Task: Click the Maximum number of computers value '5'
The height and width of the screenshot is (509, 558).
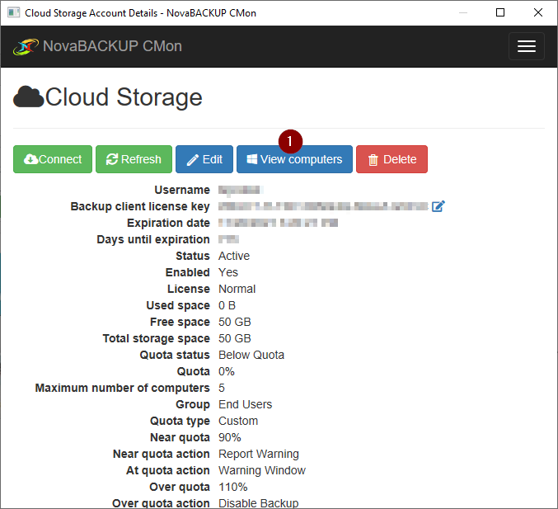Action: click(x=222, y=388)
